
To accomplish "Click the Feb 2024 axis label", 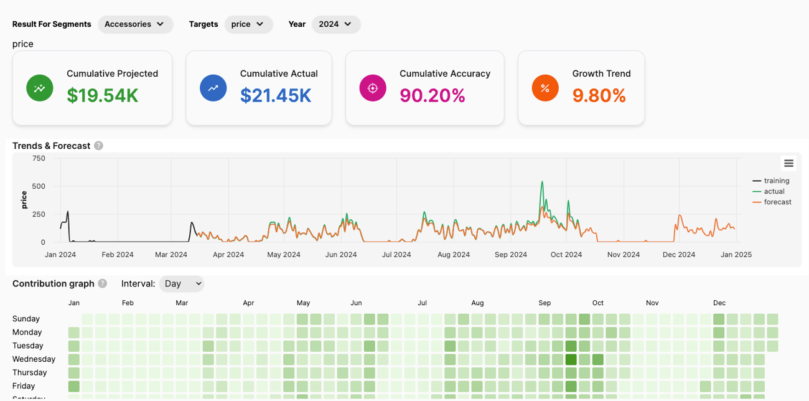I will click(x=118, y=255).
